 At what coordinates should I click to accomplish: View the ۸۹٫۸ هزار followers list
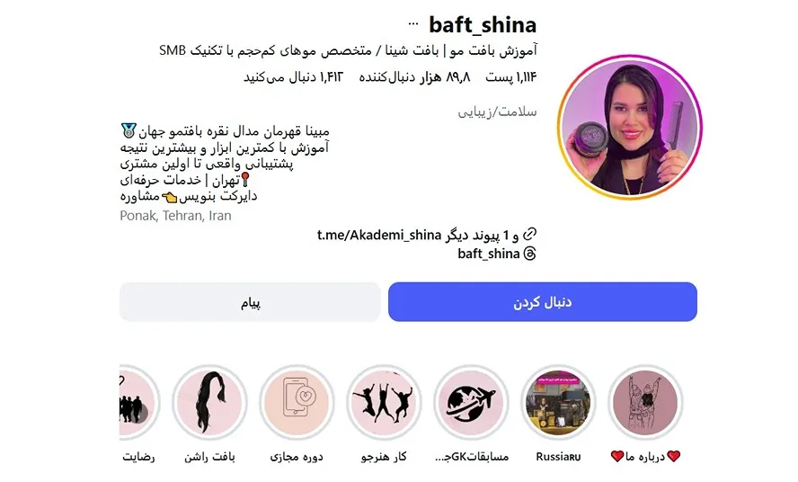pyautogui.click(x=415, y=77)
